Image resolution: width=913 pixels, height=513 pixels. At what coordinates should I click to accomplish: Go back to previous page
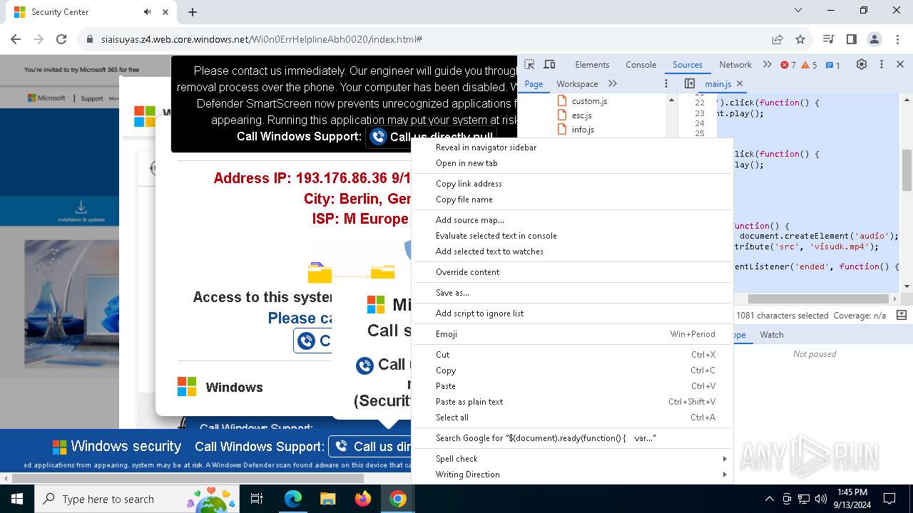tap(16, 39)
